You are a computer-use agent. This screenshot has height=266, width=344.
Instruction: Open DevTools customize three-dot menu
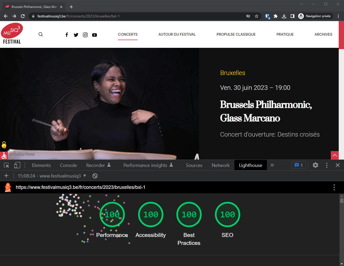pos(327,165)
